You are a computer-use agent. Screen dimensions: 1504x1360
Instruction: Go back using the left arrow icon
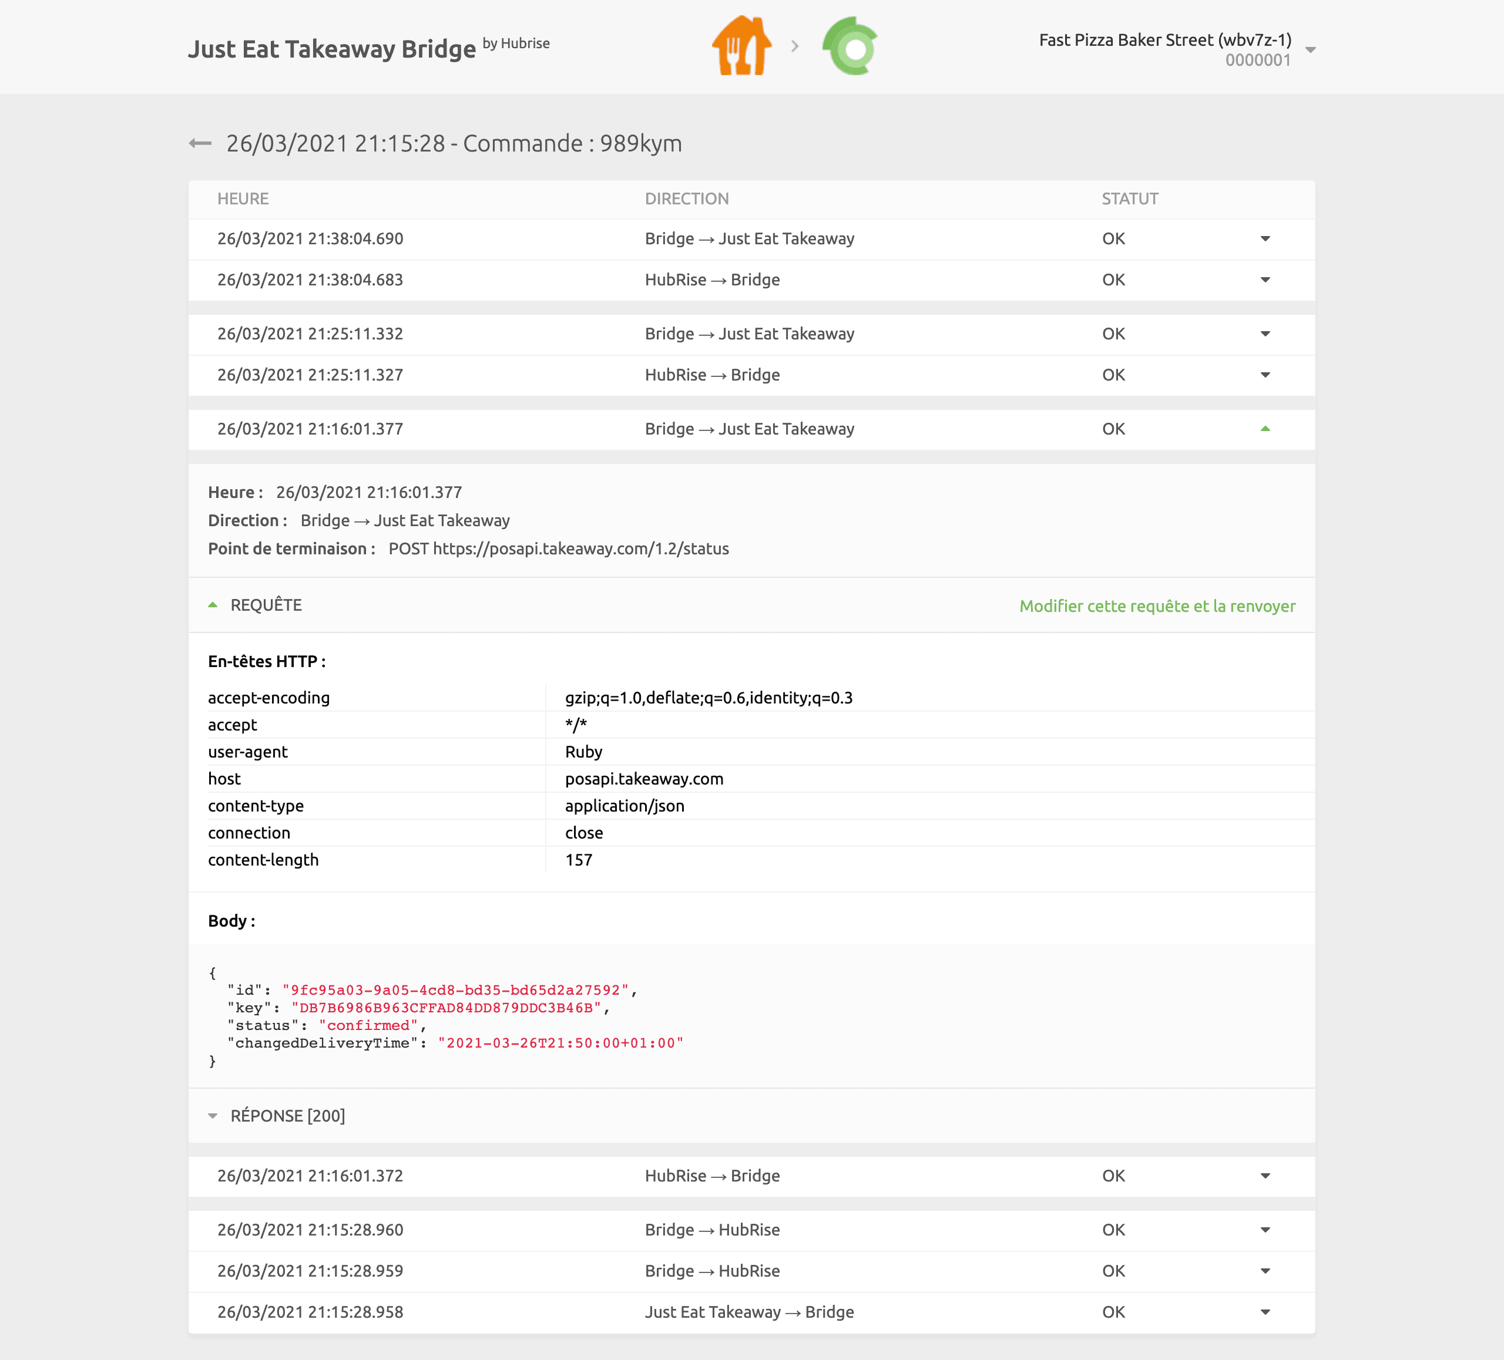coord(200,143)
